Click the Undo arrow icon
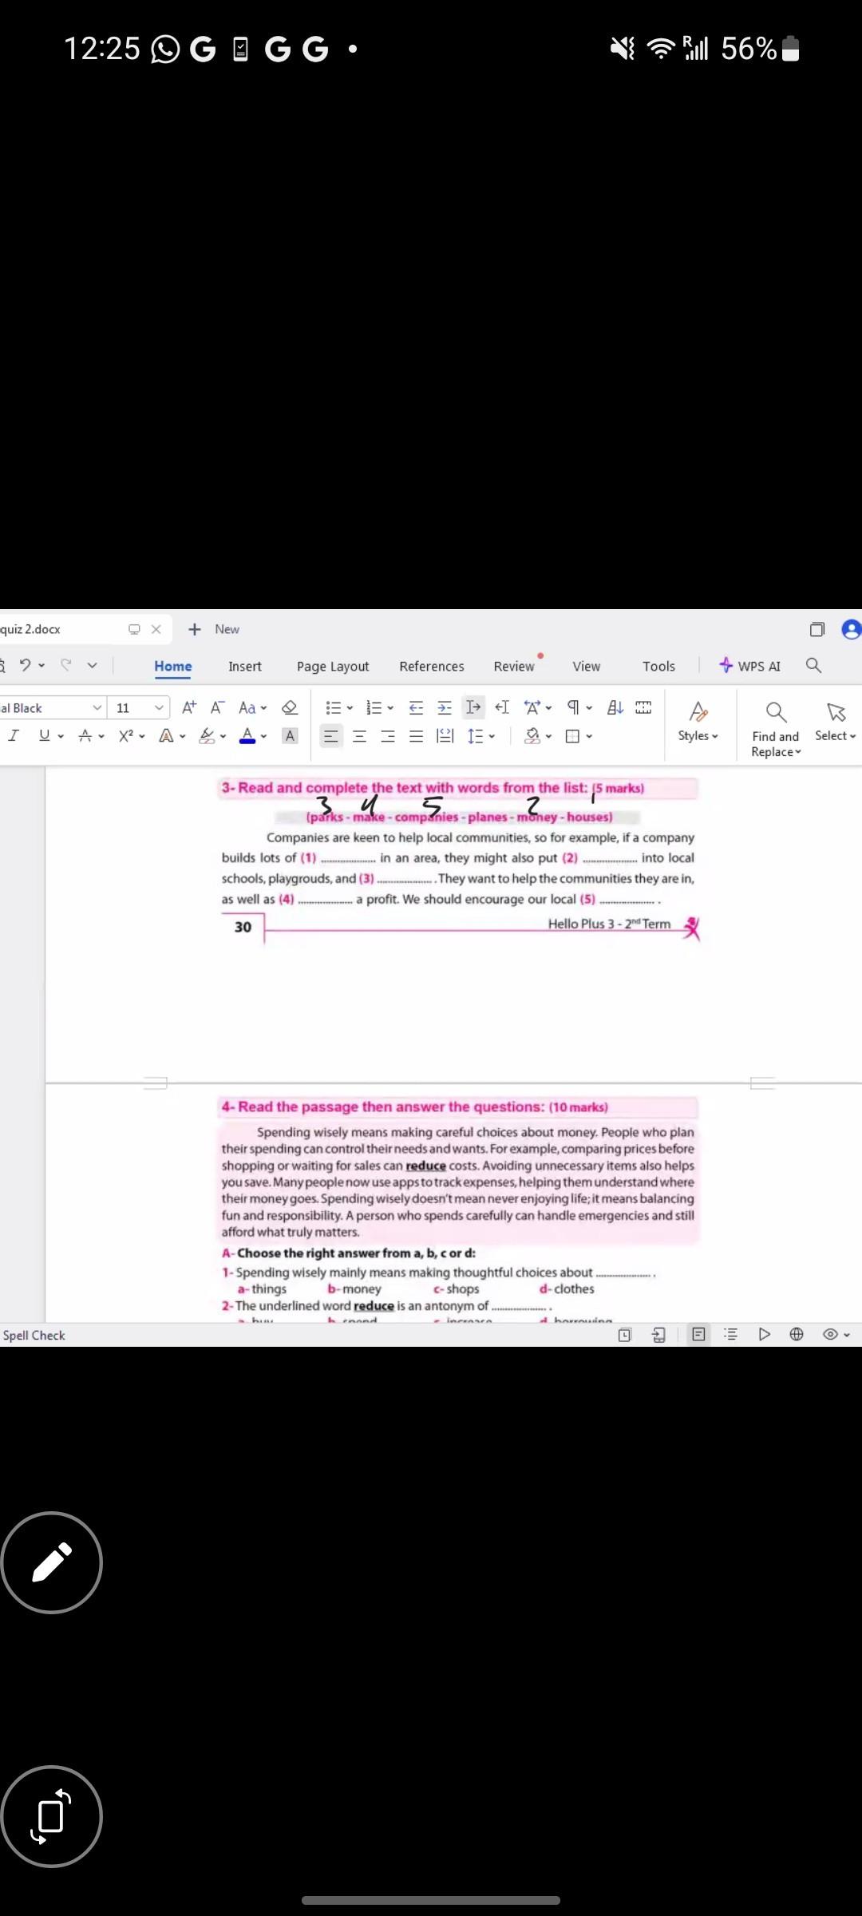Screen dimensions: 862x1916 [x=25, y=665]
